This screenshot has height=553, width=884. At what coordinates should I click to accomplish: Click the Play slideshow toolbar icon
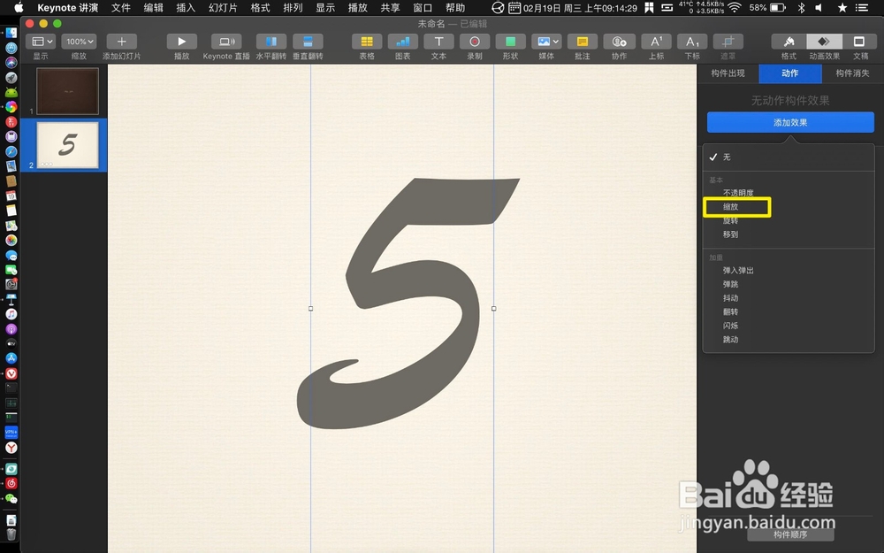point(181,42)
